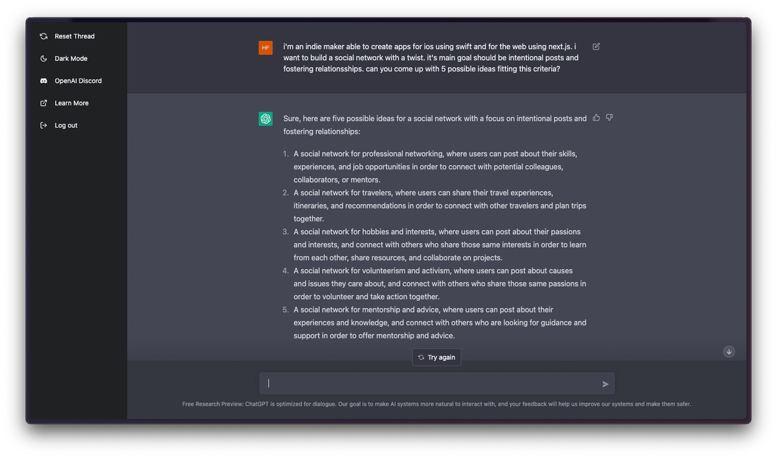The height and width of the screenshot is (458, 777).
Task: Select the professional networking idea item
Action: click(x=435, y=167)
